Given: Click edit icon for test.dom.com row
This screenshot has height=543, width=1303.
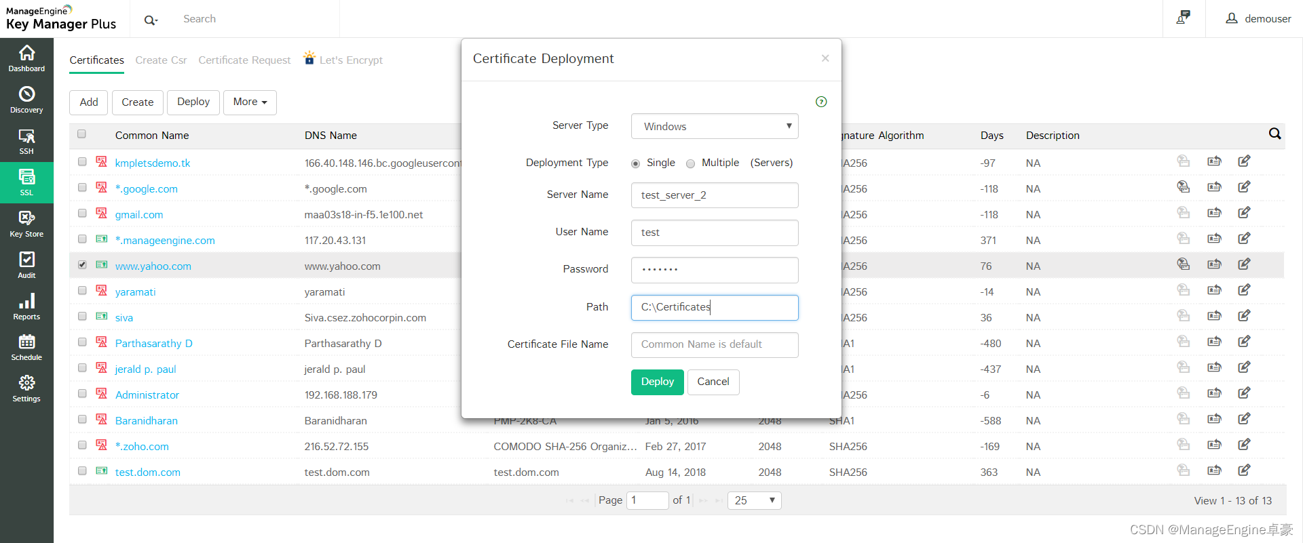Looking at the screenshot, I should tap(1244, 470).
